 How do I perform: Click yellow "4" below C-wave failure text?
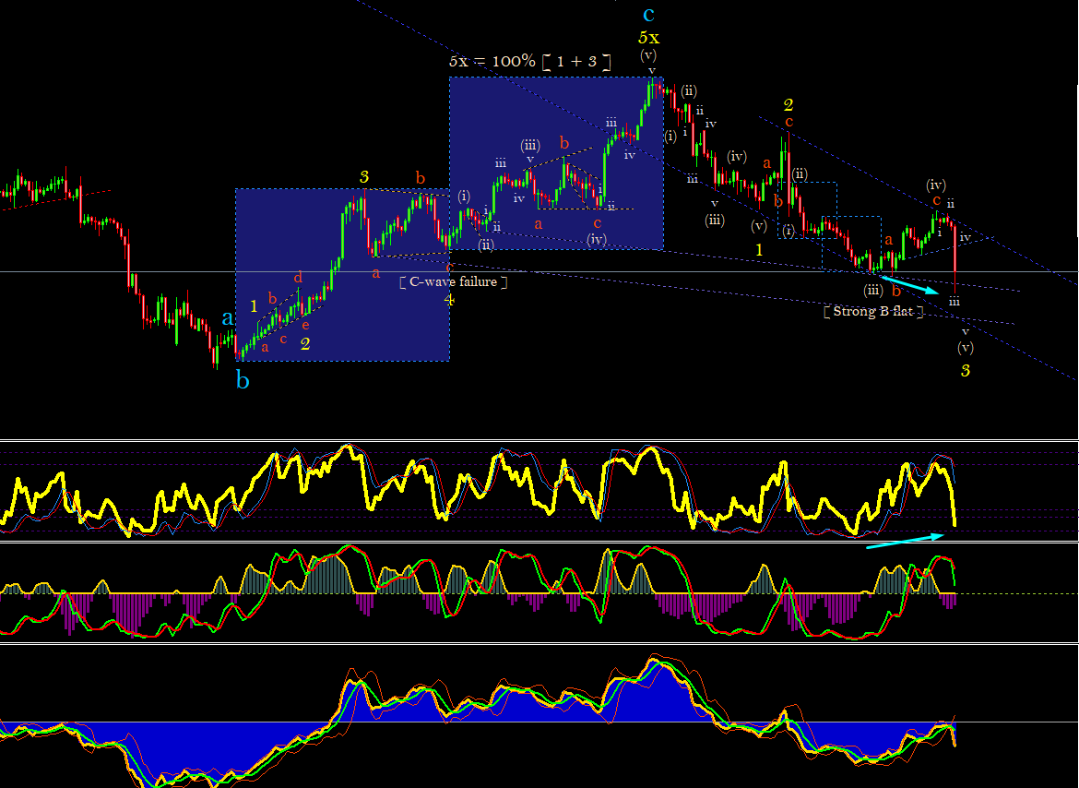(x=449, y=300)
